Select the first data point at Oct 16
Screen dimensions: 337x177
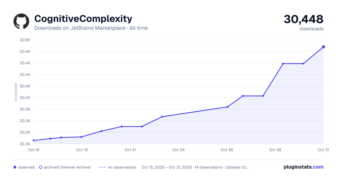pyautogui.click(x=34, y=140)
